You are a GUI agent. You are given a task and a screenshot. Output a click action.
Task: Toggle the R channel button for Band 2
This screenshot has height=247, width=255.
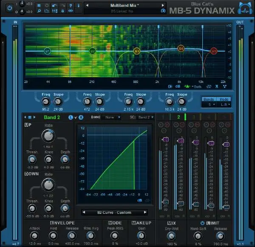[80, 117]
